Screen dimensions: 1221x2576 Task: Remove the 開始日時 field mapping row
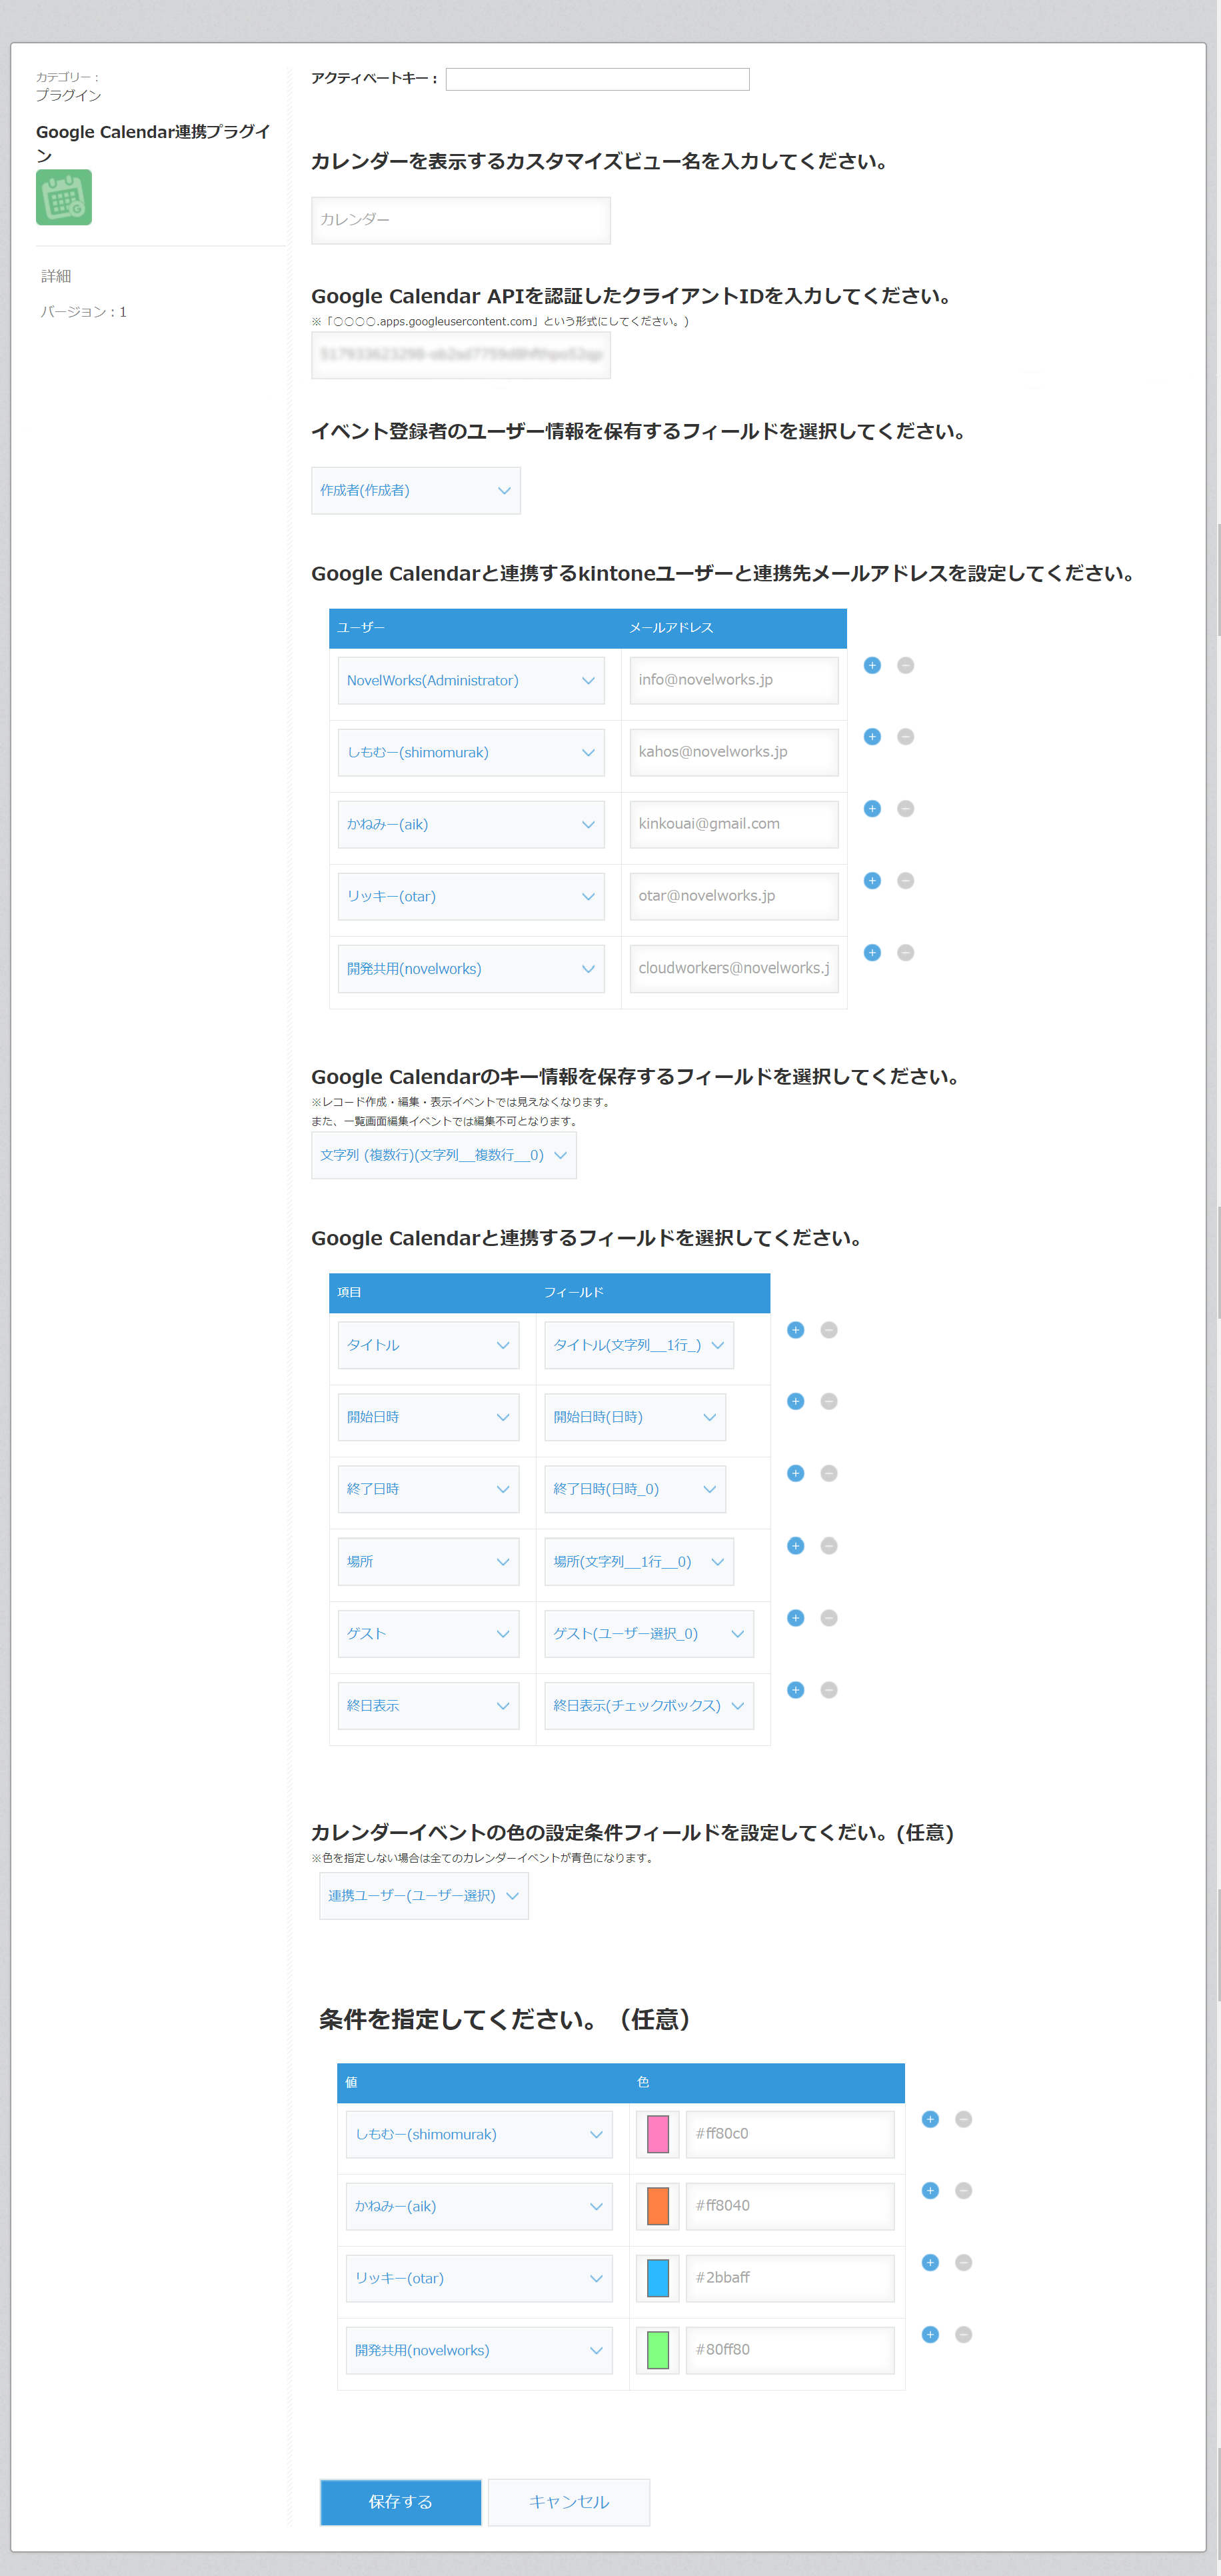coord(828,1402)
